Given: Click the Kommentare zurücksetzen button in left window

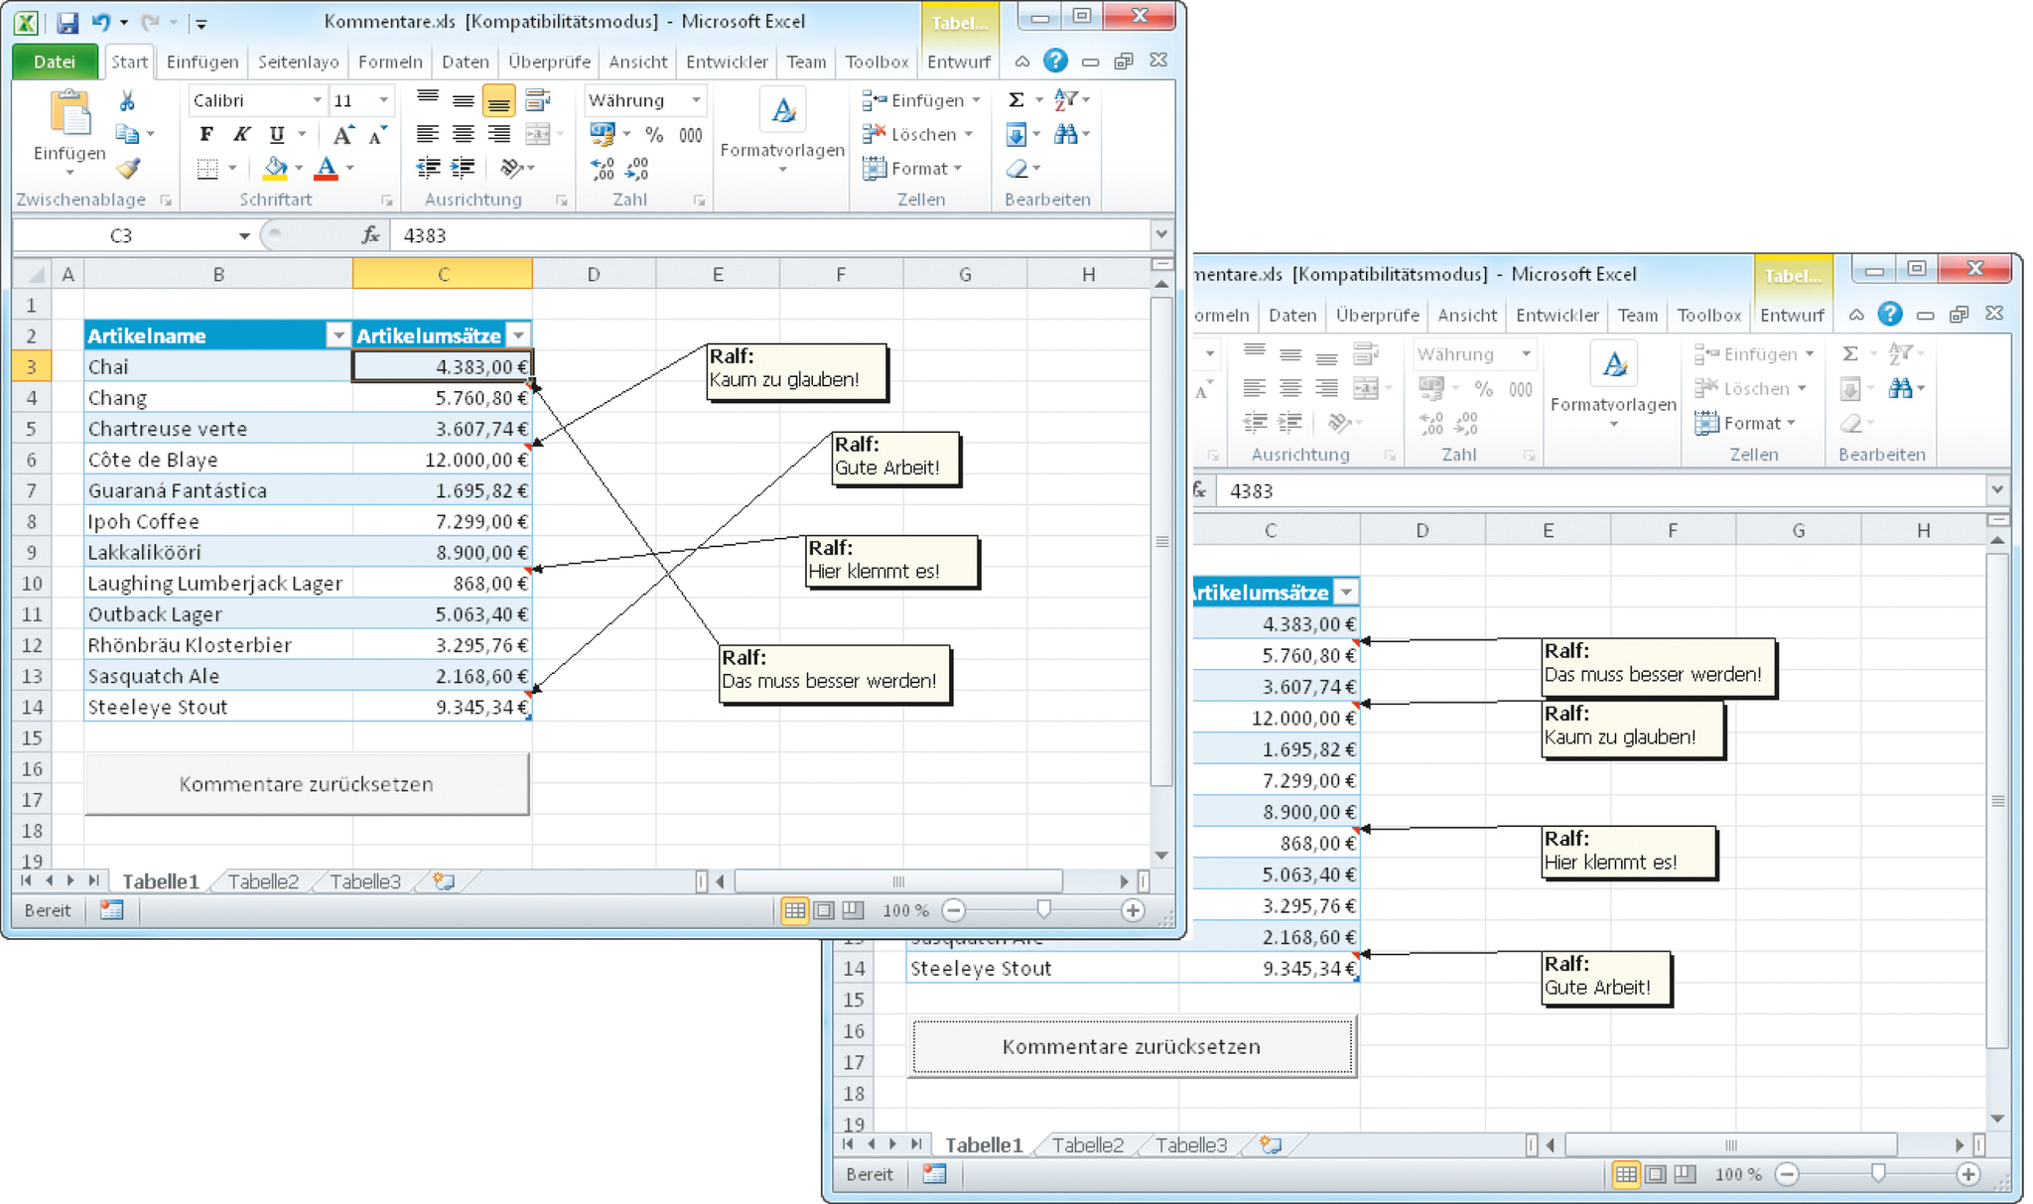Looking at the screenshot, I should pyautogui.click(x=307, y=784).
